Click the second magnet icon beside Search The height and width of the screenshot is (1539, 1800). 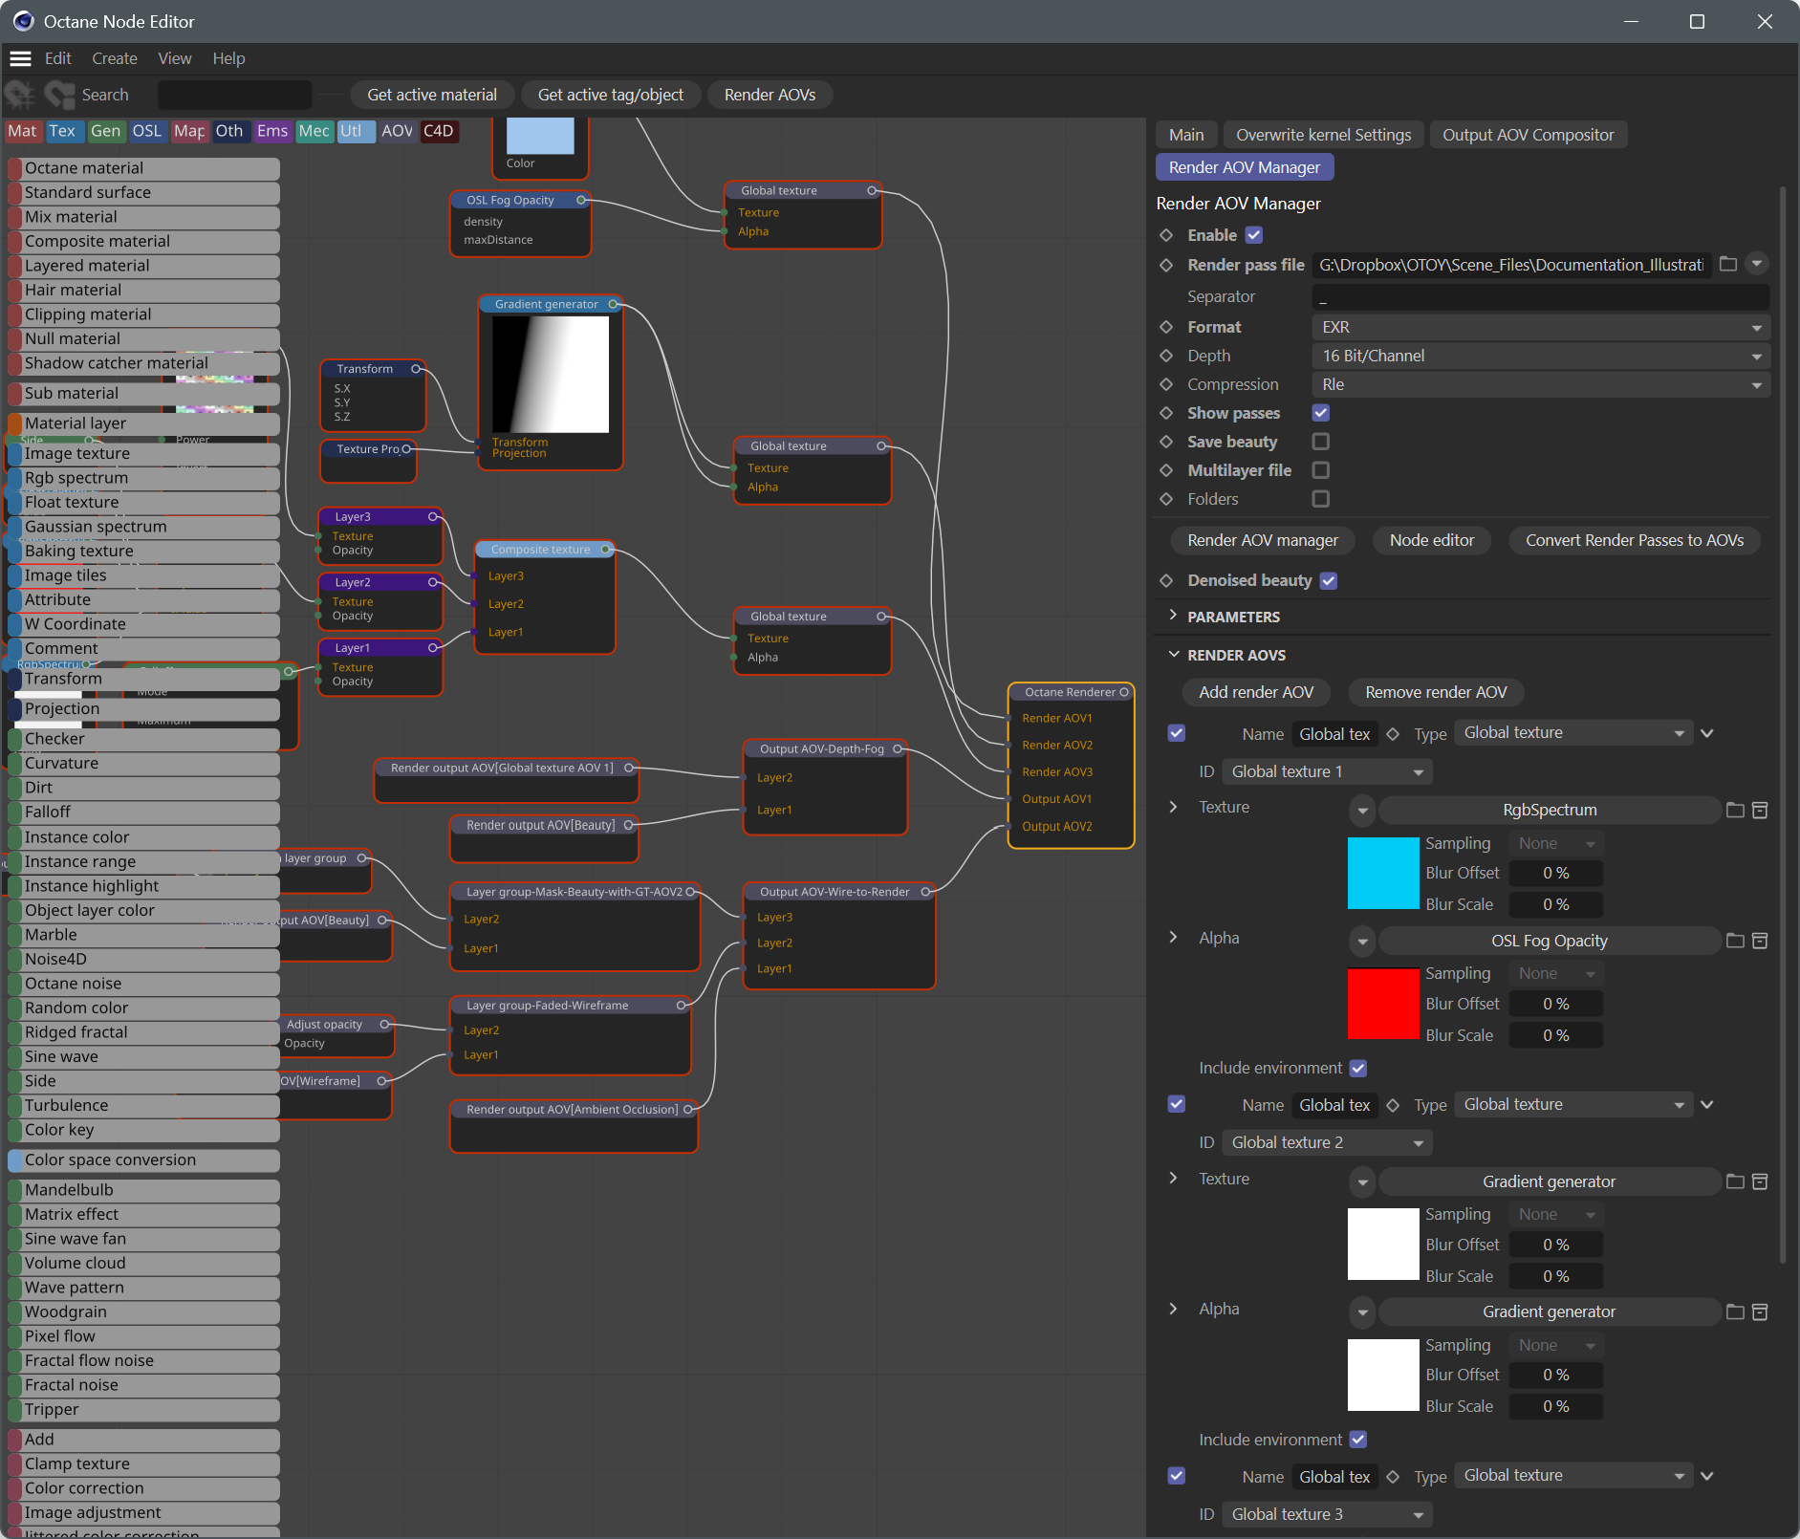coord(60,95)
